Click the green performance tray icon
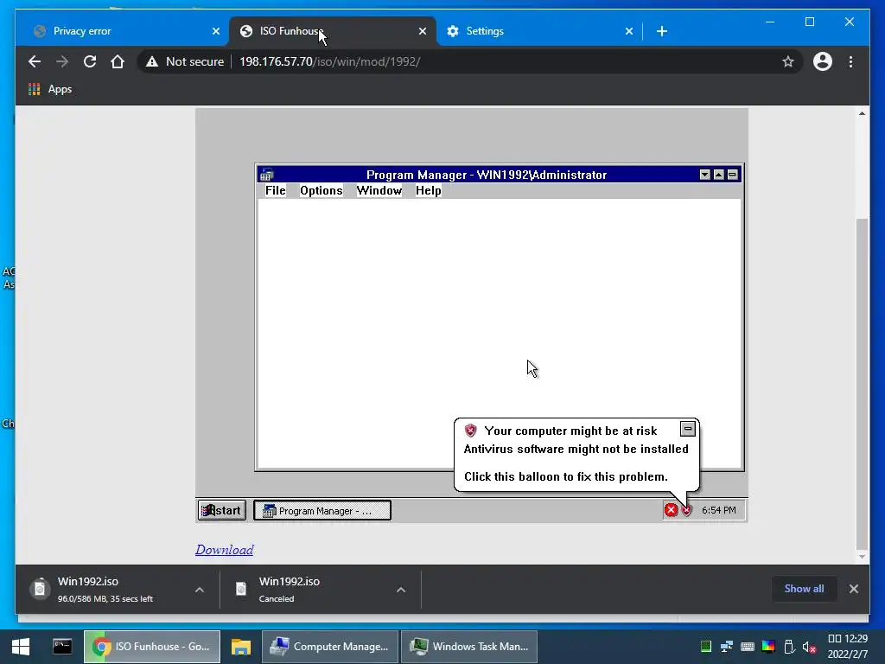This screenshot has width=885, height=664. [x=705, y=647]
